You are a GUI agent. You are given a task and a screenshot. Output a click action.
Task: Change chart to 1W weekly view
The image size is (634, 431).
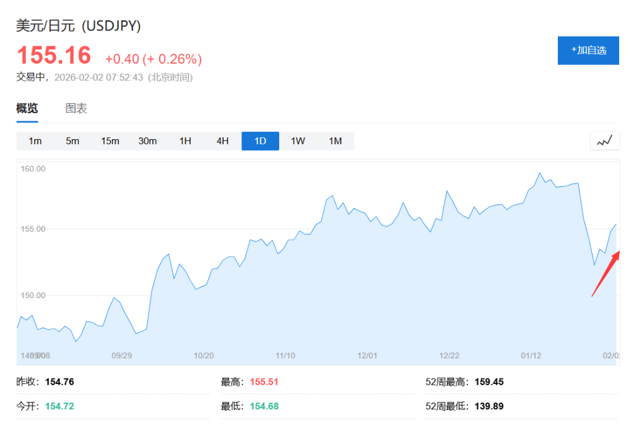point(298,141)
